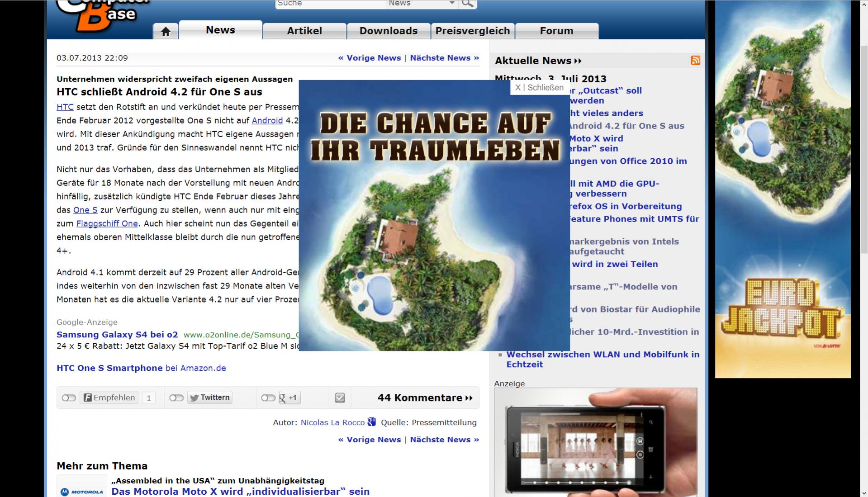Click the Nokia phone advertisement image
This screenshot has width=868, height=497.
[596, 442]
